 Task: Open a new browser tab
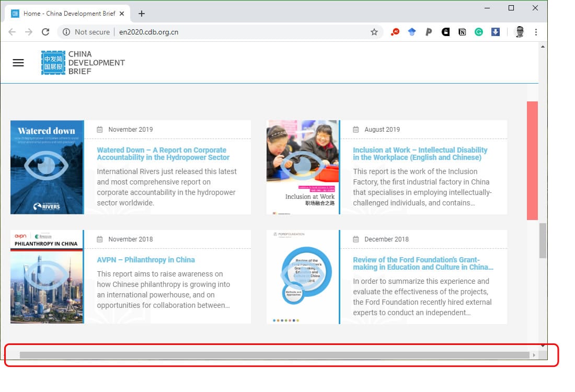point(142,14)
